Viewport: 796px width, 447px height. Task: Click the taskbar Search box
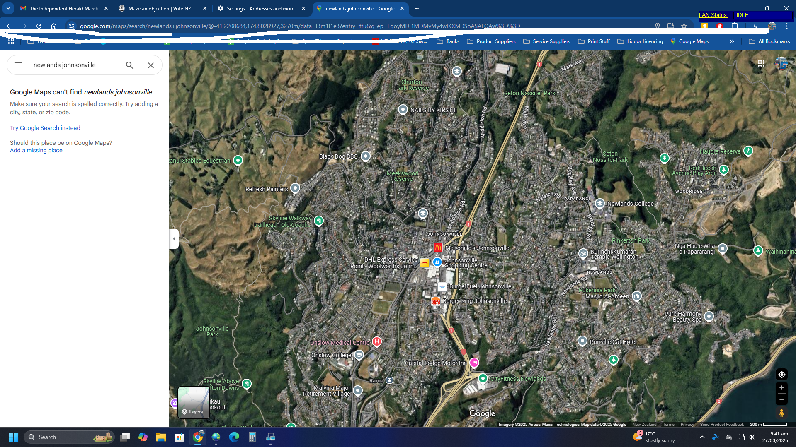[x=69, y=437]
